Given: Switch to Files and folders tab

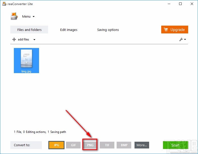Looking at the screenshot, I should [29, 30].
